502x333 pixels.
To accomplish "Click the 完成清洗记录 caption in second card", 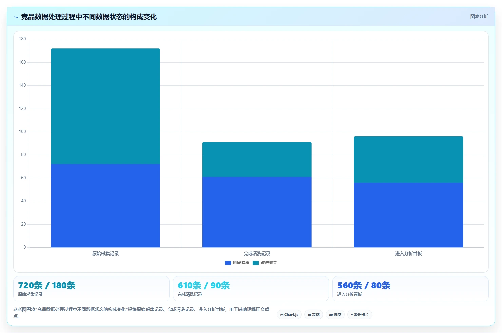I will pos(190,294).
